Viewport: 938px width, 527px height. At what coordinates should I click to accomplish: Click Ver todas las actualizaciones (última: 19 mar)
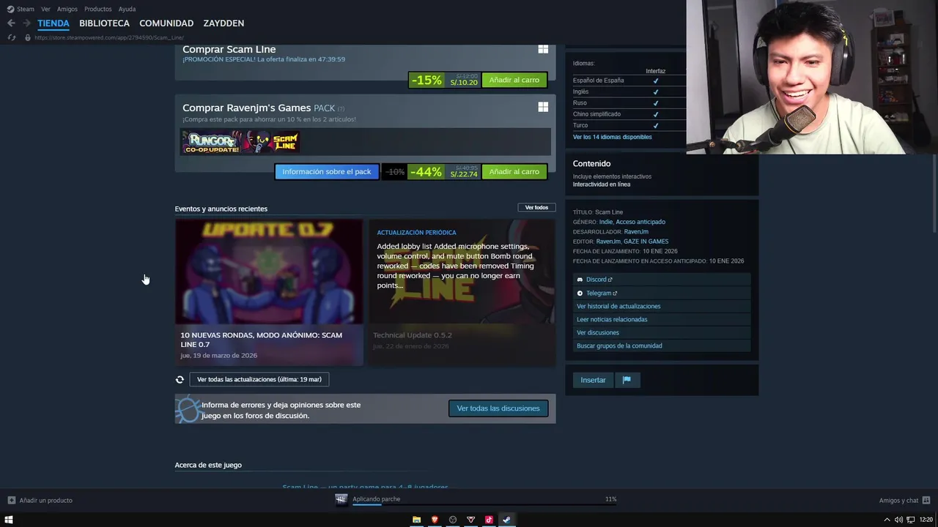[259, 379]
